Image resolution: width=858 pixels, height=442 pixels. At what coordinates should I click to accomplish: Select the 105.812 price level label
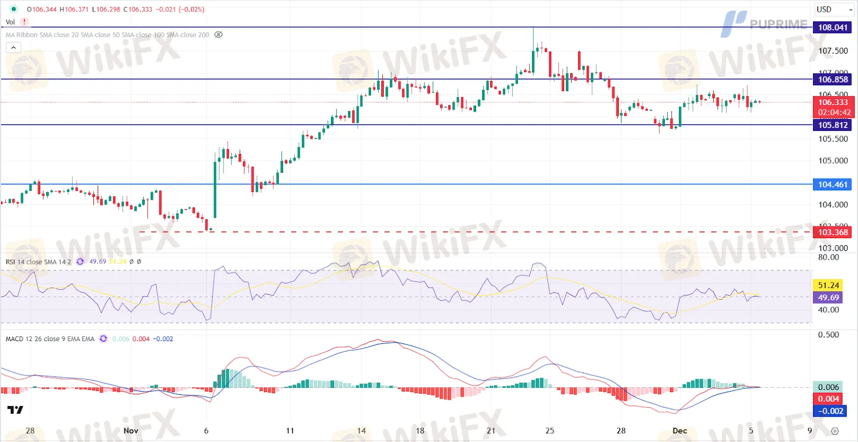(832, 125)
